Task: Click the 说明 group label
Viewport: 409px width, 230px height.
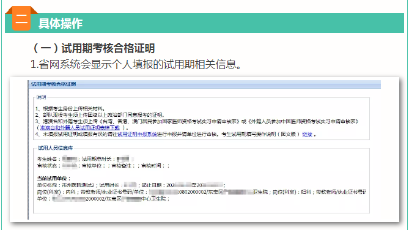Action: pyautogui.click(x=41, y=97)
